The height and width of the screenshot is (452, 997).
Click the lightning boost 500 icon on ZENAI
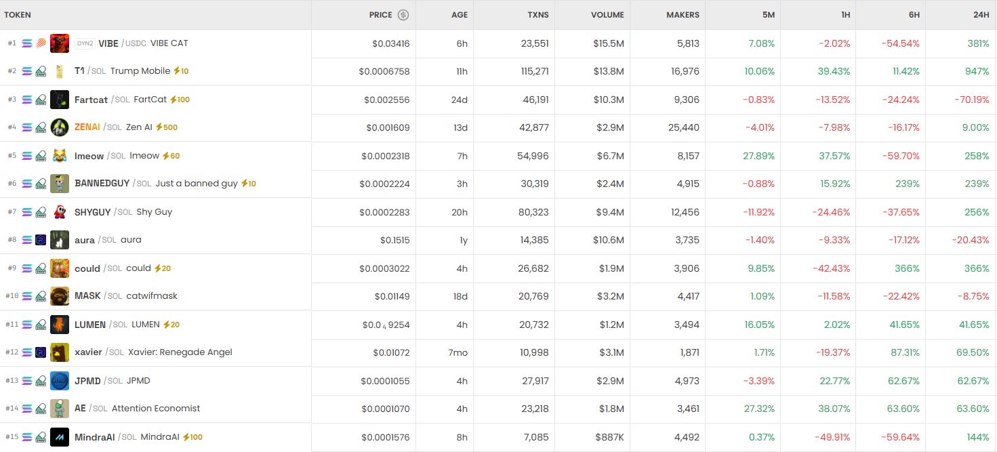(167, 127)
